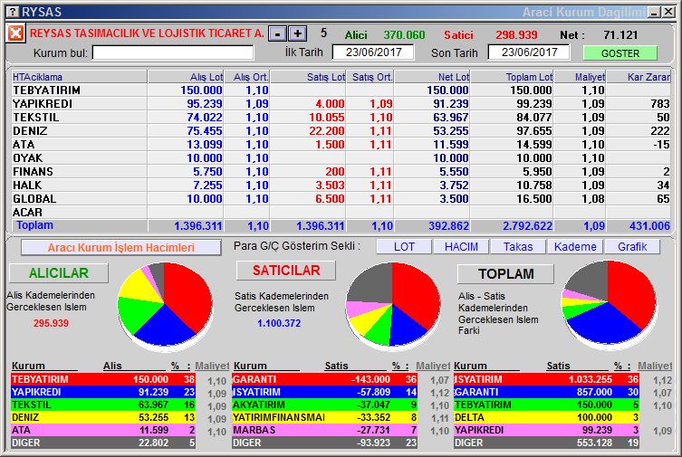Click the YATIRIMFINANSMAI -33.352 sellers row

click(x=324, y=417)
